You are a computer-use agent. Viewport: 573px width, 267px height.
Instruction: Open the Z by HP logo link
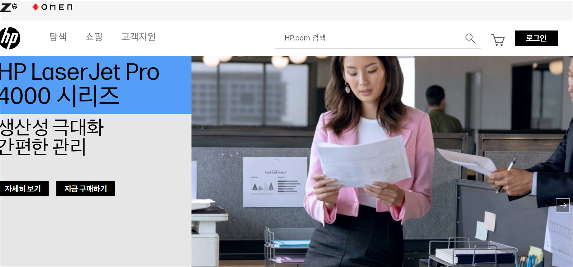9,7
